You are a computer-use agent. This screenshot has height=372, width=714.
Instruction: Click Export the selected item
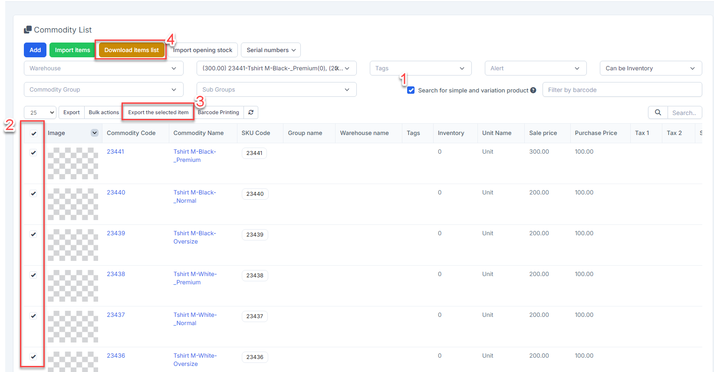[x=158, y=112]
